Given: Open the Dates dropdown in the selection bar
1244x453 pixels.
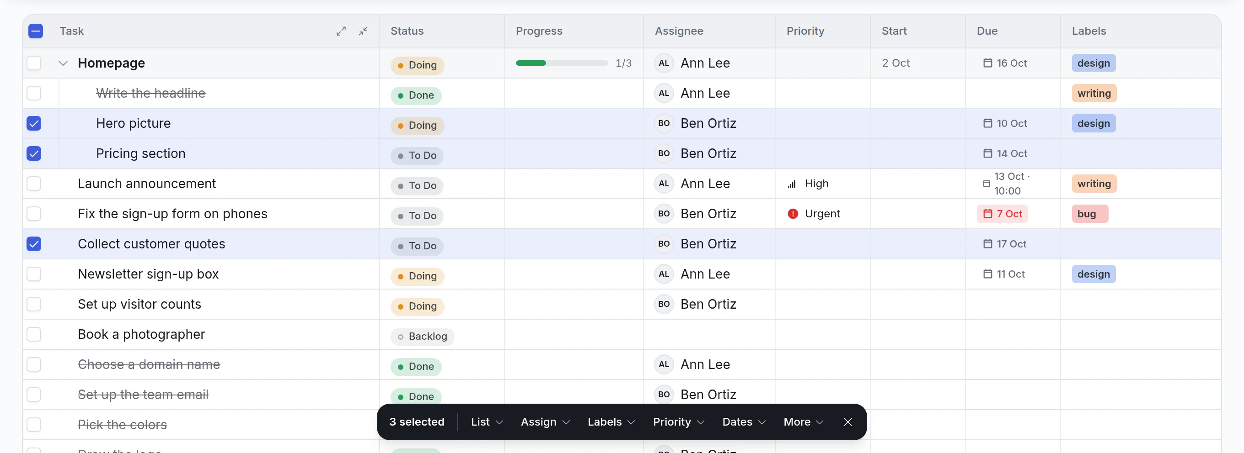Looking at the screenshot, I should click(x=744, y=422).
